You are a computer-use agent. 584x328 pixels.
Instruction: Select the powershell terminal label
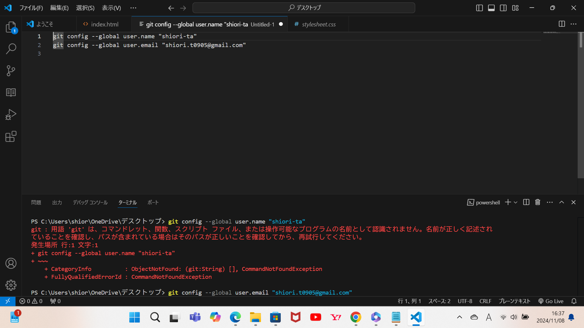pos(483,202)
